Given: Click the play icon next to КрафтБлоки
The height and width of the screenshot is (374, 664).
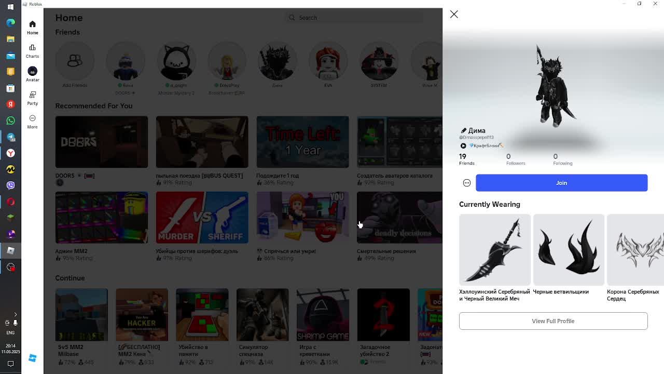Looking at the screenshot, I should (463, 146).
